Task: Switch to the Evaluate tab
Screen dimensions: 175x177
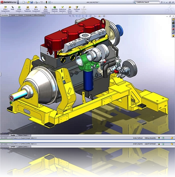Action: pos(28,15)
